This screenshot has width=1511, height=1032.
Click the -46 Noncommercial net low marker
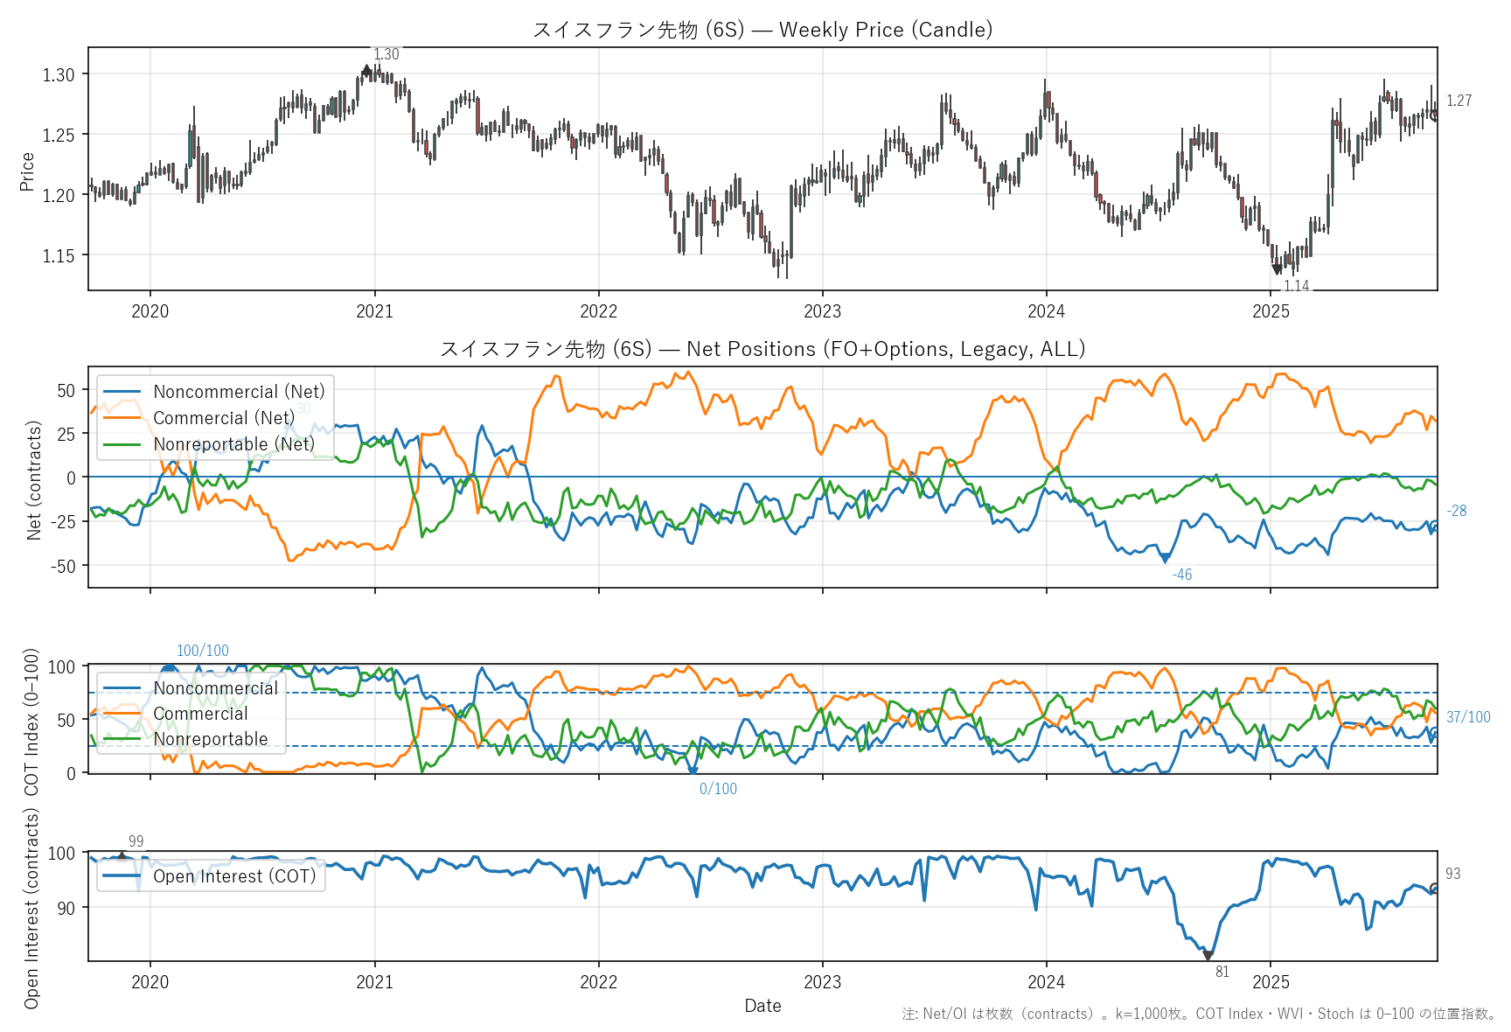point(1165,558)
